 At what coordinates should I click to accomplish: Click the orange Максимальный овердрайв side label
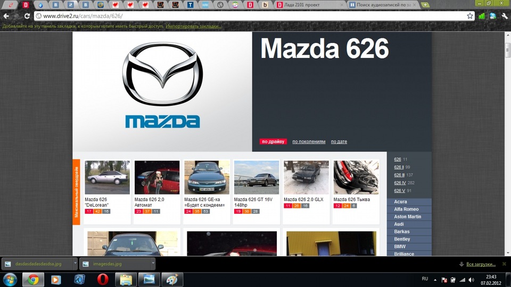76,192
